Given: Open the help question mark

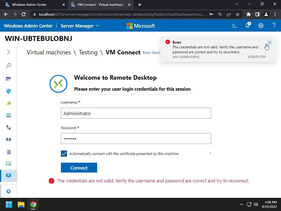Looking at the screenshot, I should pyautogui.click(x=274, y=26).
